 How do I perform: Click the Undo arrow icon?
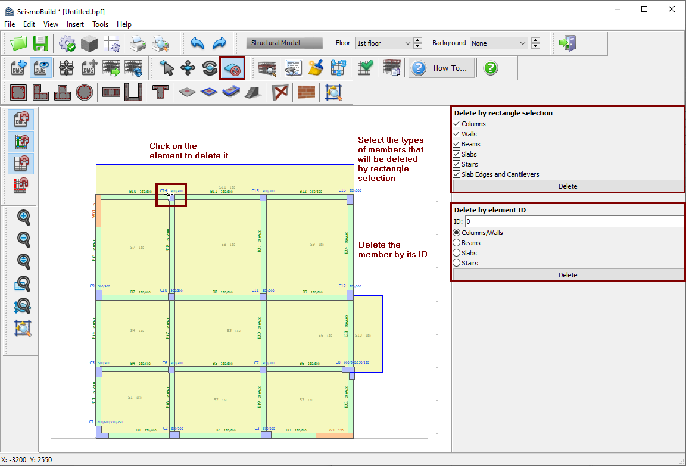[x=197, y=43]
